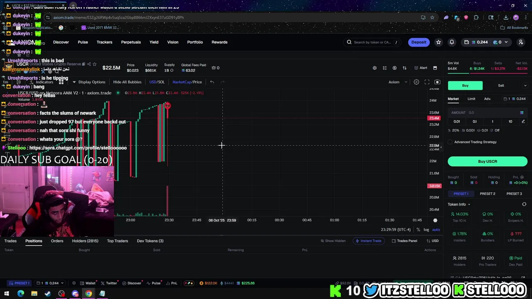Switch between MarketCap/Price display

(x=187, y=82)
